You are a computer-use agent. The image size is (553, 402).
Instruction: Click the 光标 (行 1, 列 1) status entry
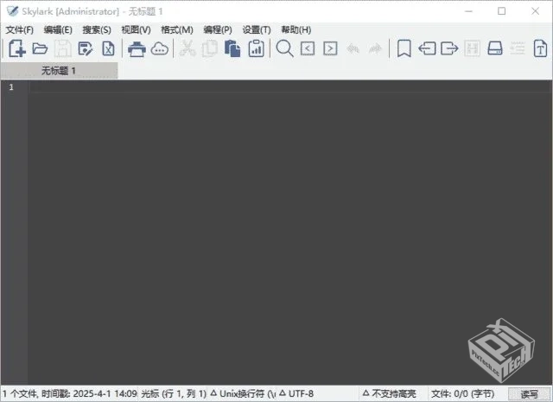(174, 393)
